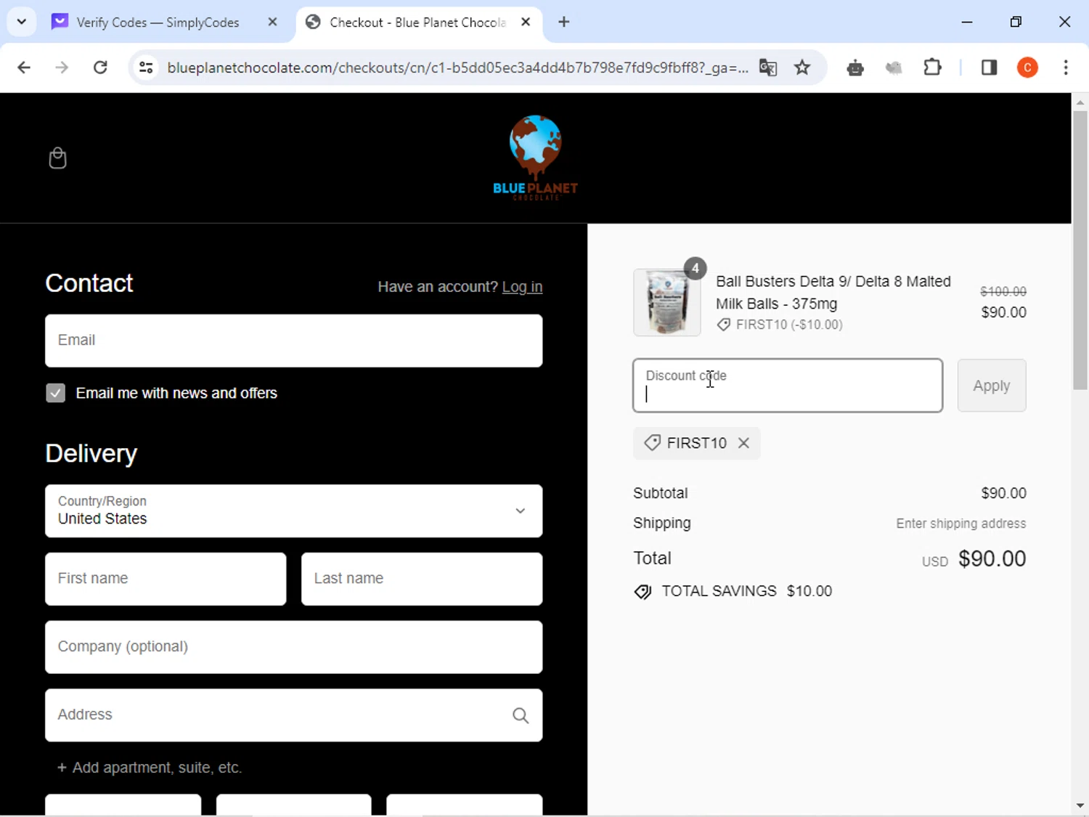Open the shopping bag cart icon

click(x=57, y=158)
